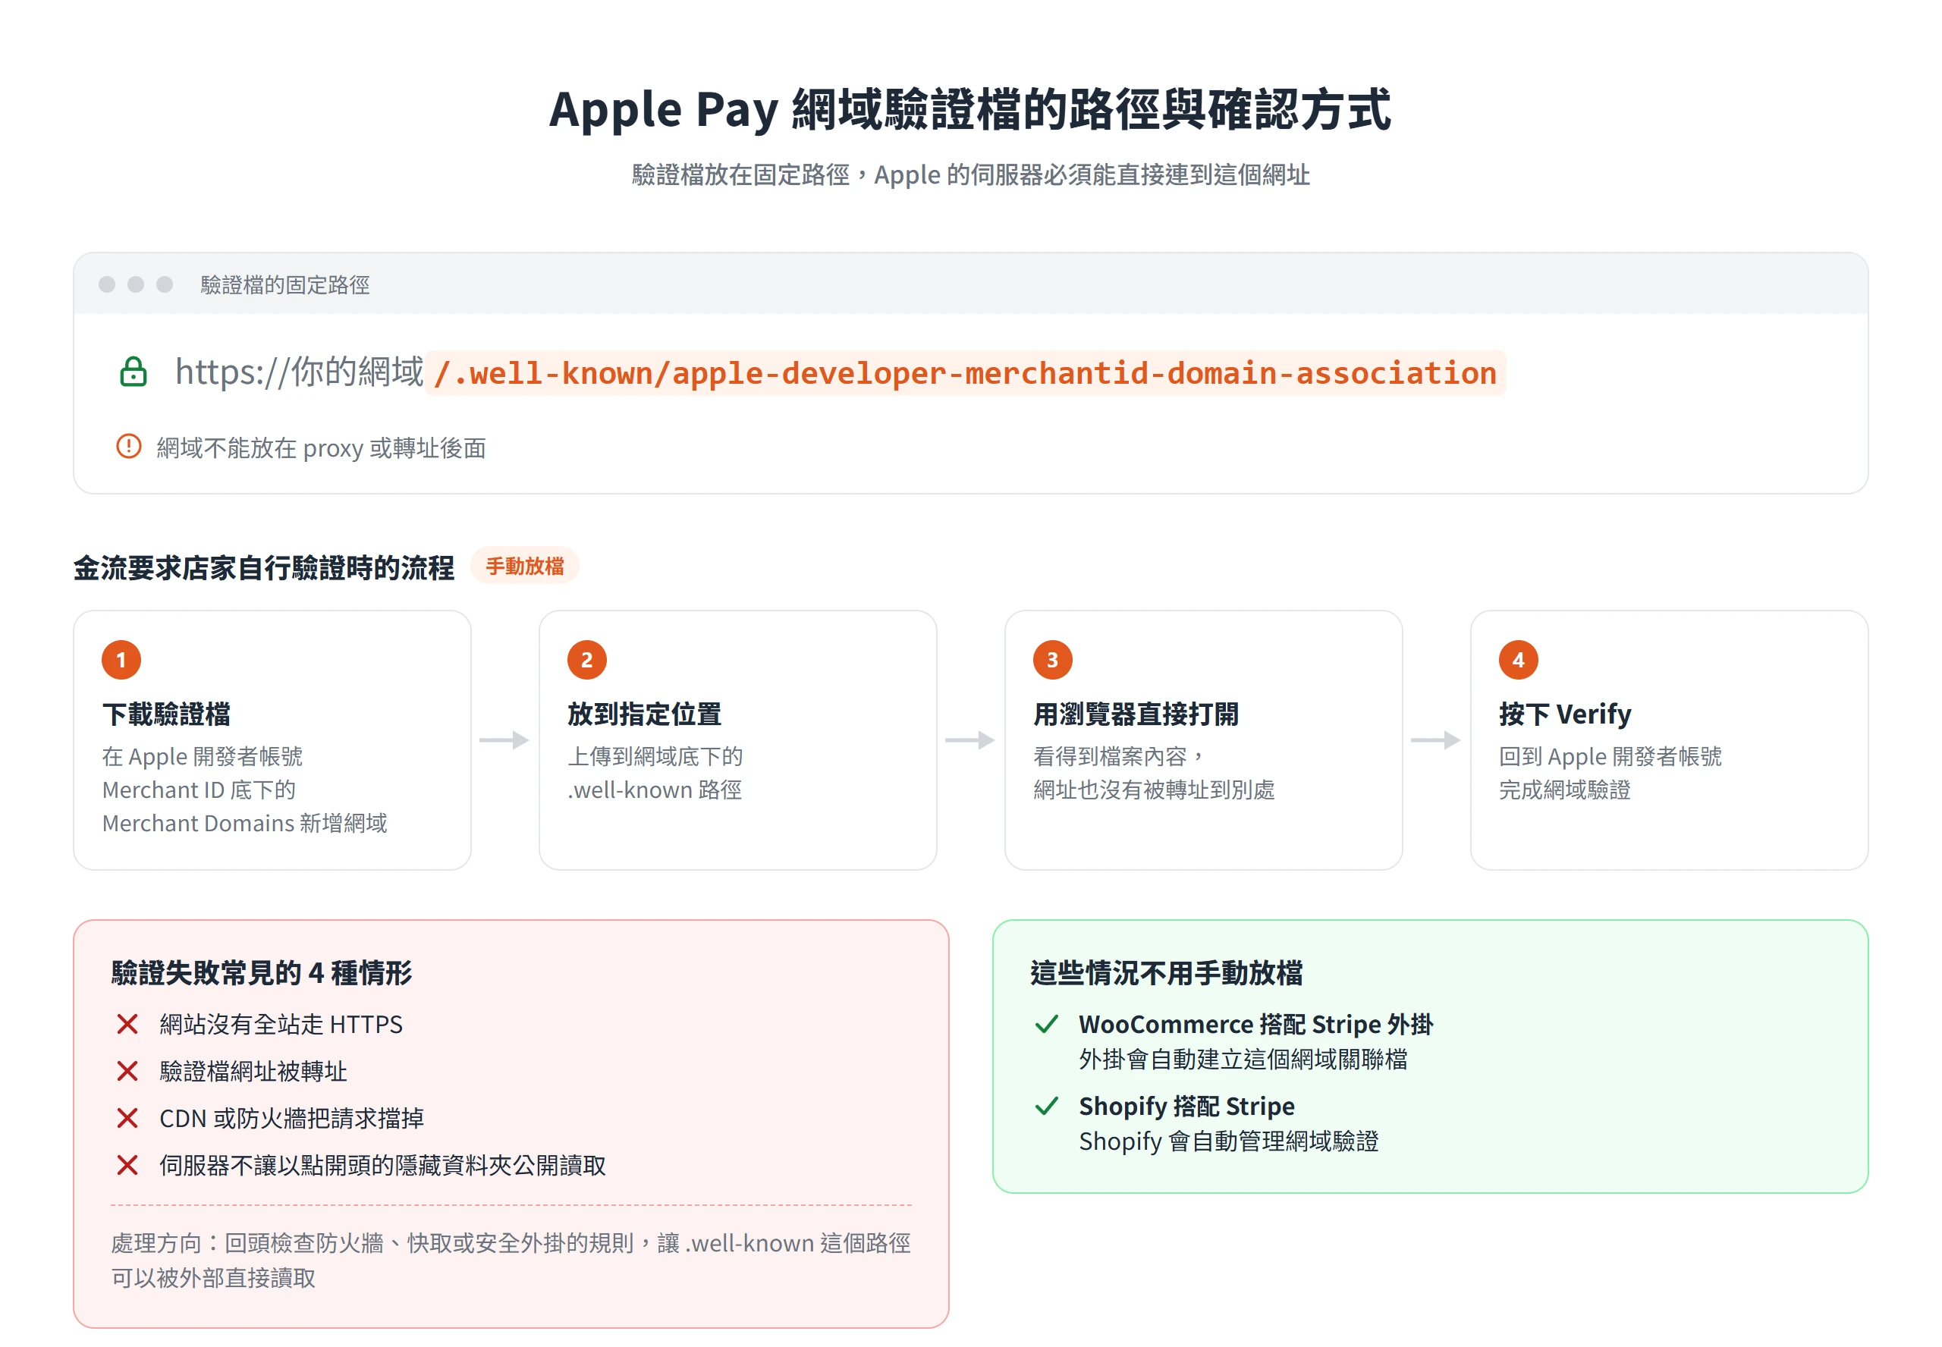The width and height of the screenshot is (1942, 1347).
Task: Click the orange warning icon beside proxy notice
Action: point(128,447)
